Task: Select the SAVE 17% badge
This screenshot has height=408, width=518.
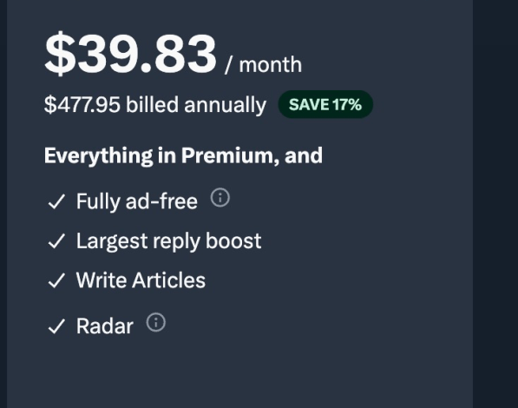Action: (325, 104)
